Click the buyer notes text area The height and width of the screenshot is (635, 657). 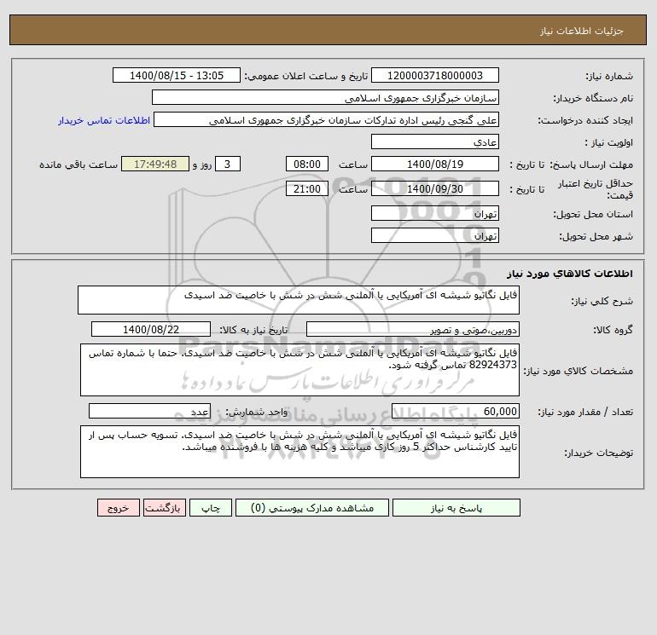299,452
